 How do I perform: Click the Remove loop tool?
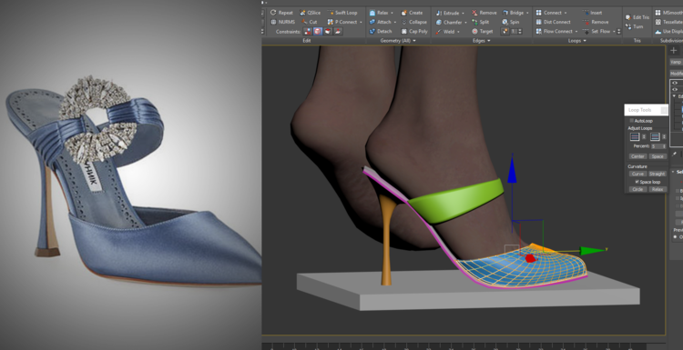point(596,22)
